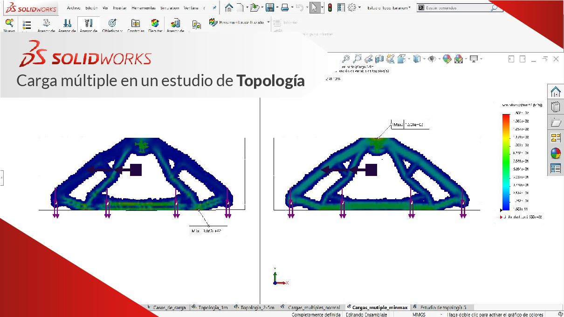564x317 pixels.
Task: Open the Controles de fabricación icon
Action: 136,23
